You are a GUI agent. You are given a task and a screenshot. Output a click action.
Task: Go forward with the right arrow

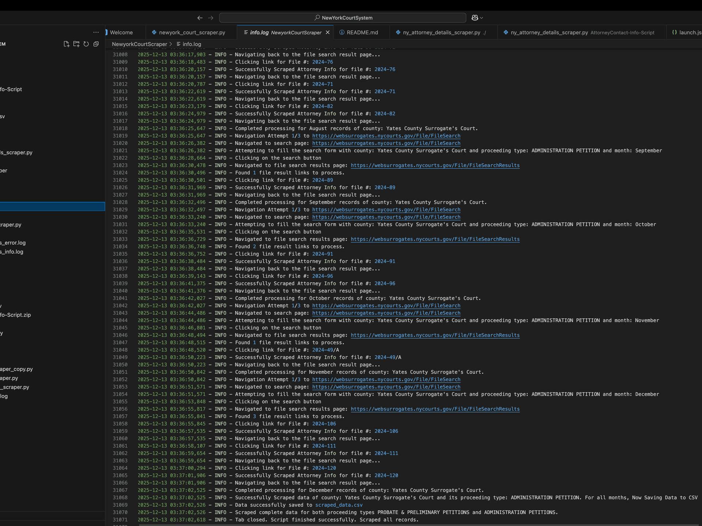point(211,18)
